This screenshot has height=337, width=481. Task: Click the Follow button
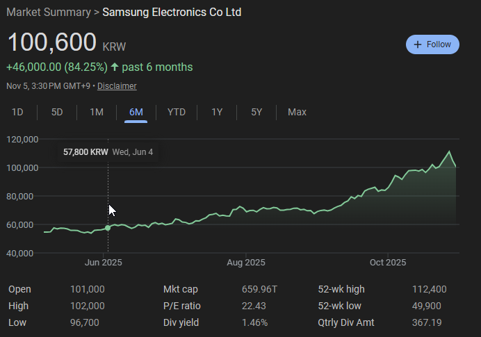pyautogui.click(x=432, y=44)
